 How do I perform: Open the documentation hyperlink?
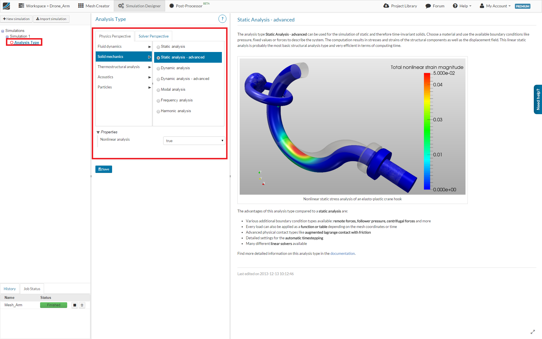click(342, 253)
